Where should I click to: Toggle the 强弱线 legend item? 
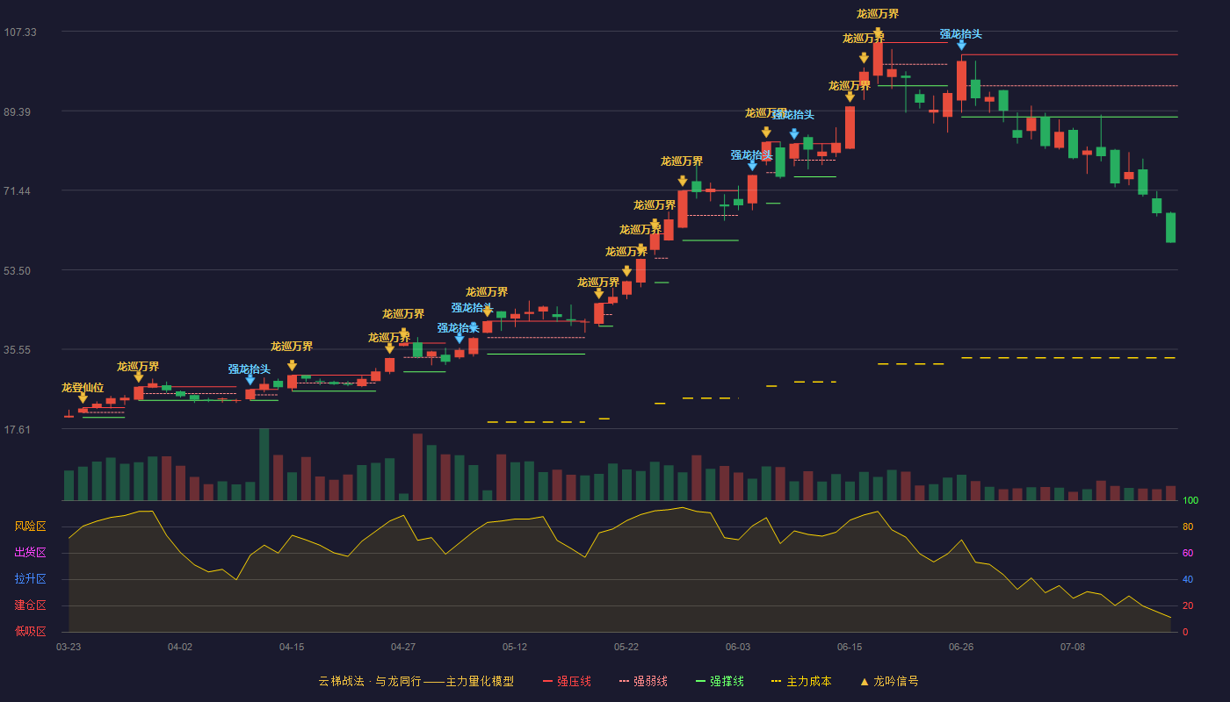pyautogui.click(x=643, y=681)
